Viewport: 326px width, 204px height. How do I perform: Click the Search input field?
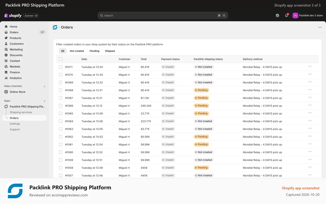163,16
